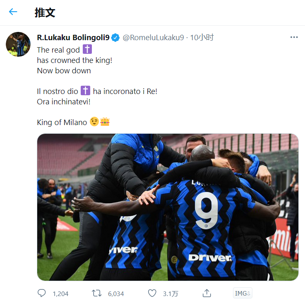
Task: Click the IMG download button
Action: (243, 293)
